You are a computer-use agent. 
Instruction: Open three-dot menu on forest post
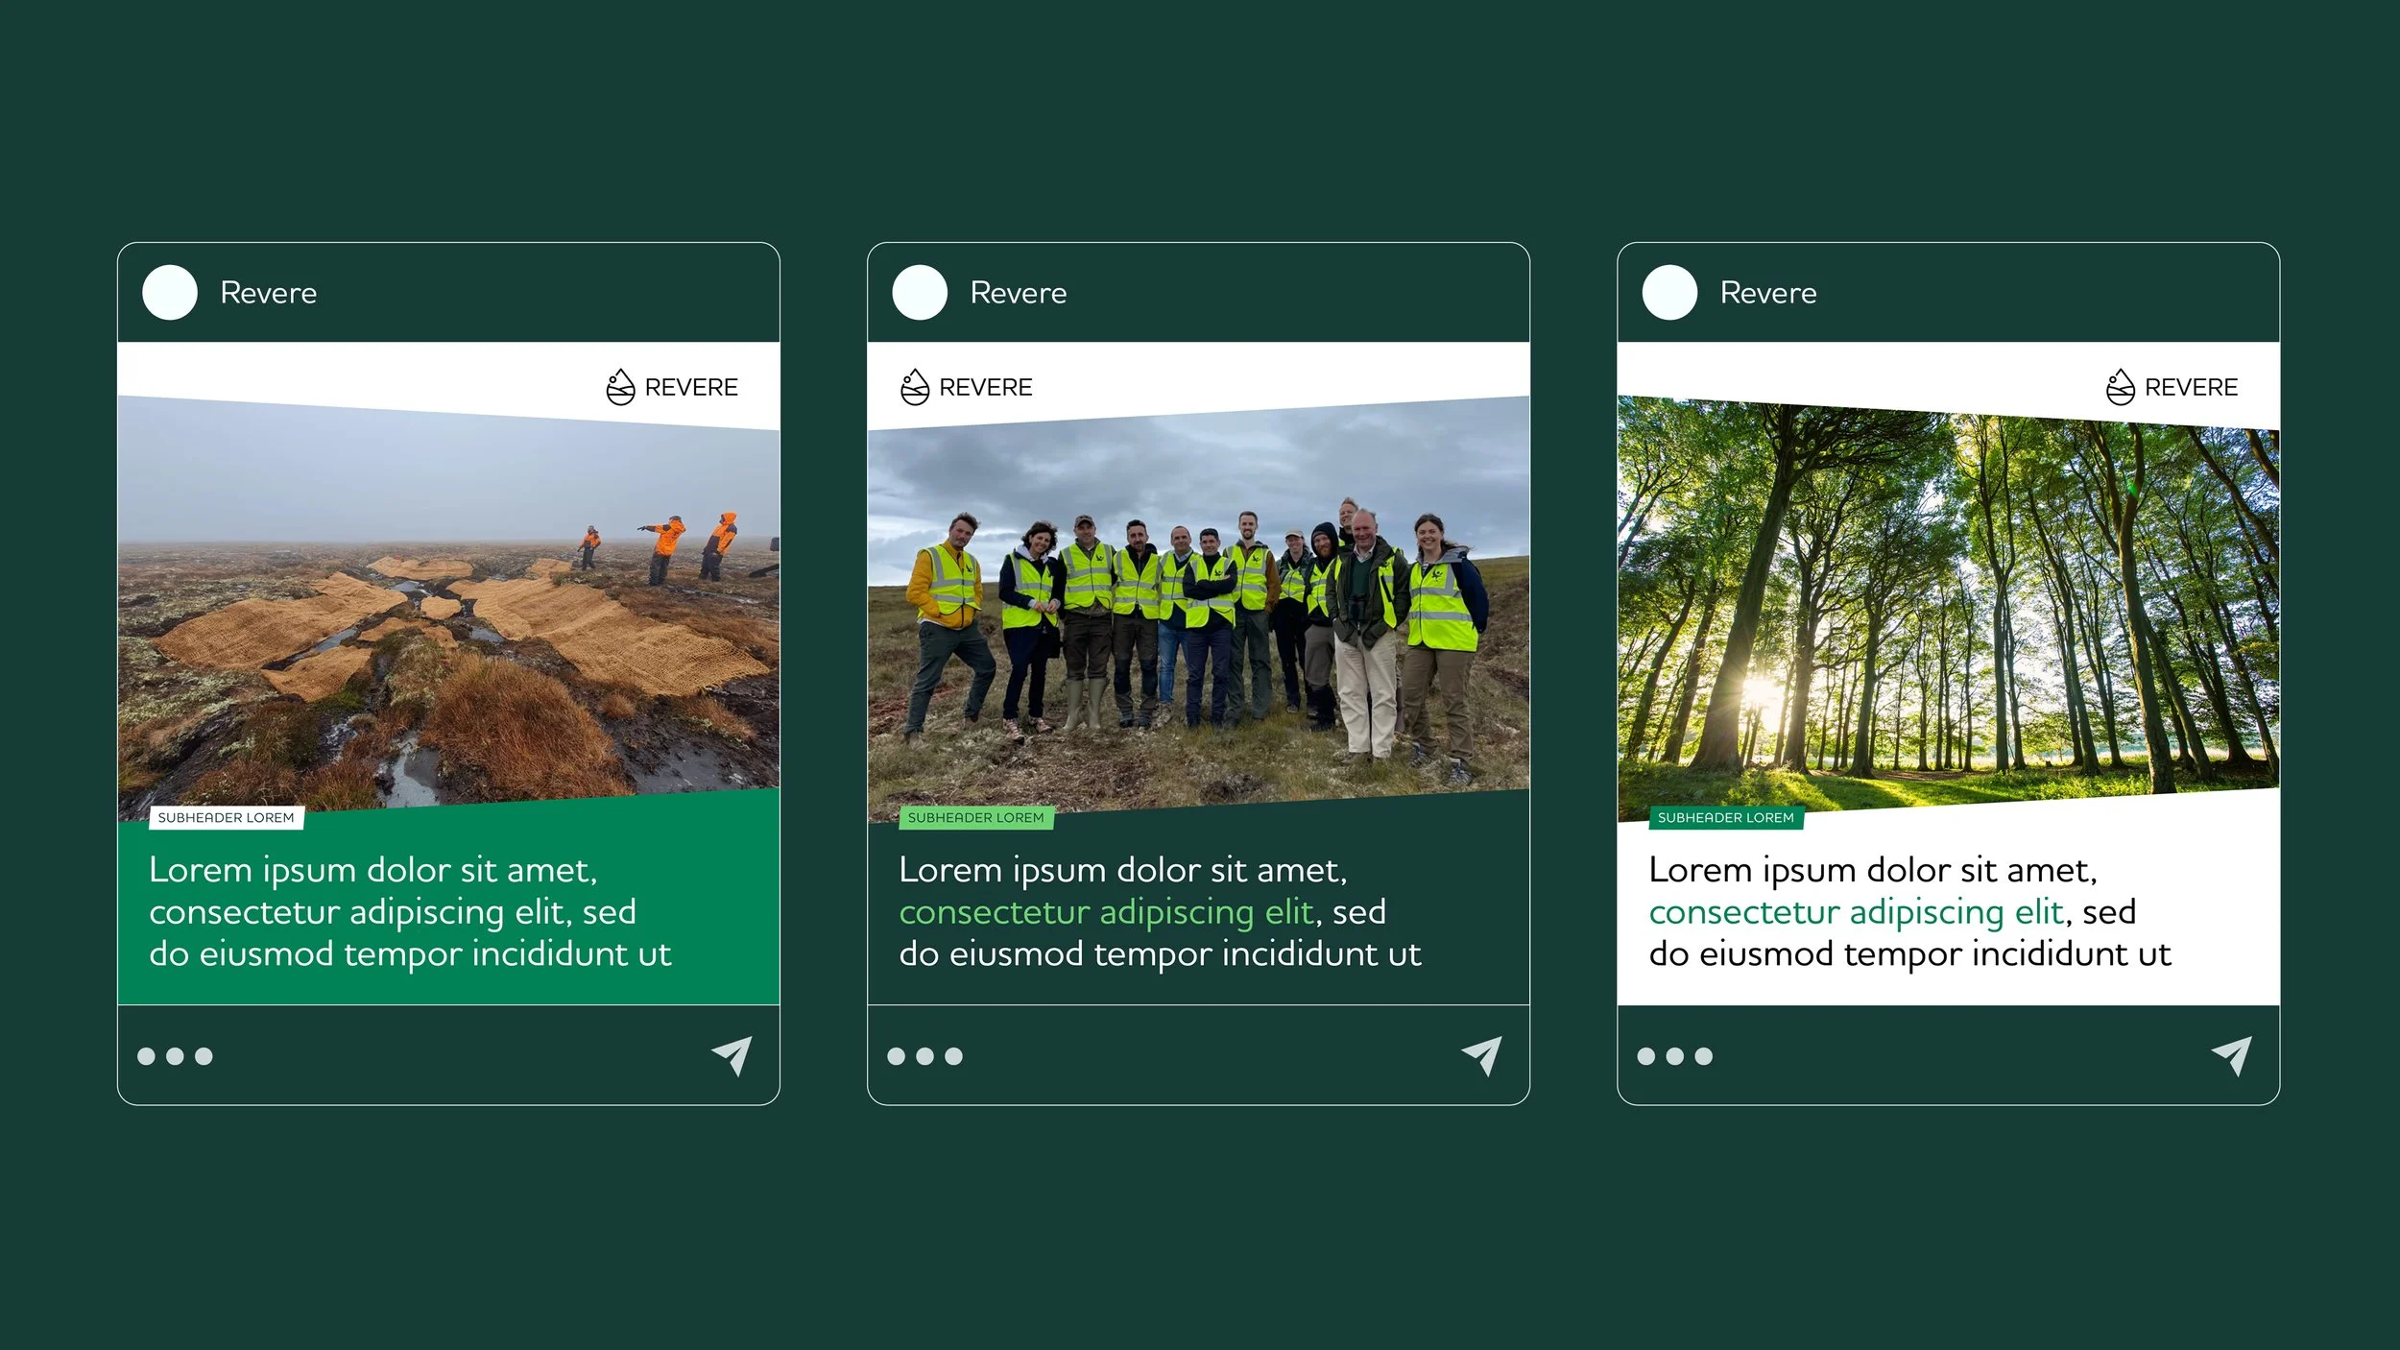pos(1674,1056)
